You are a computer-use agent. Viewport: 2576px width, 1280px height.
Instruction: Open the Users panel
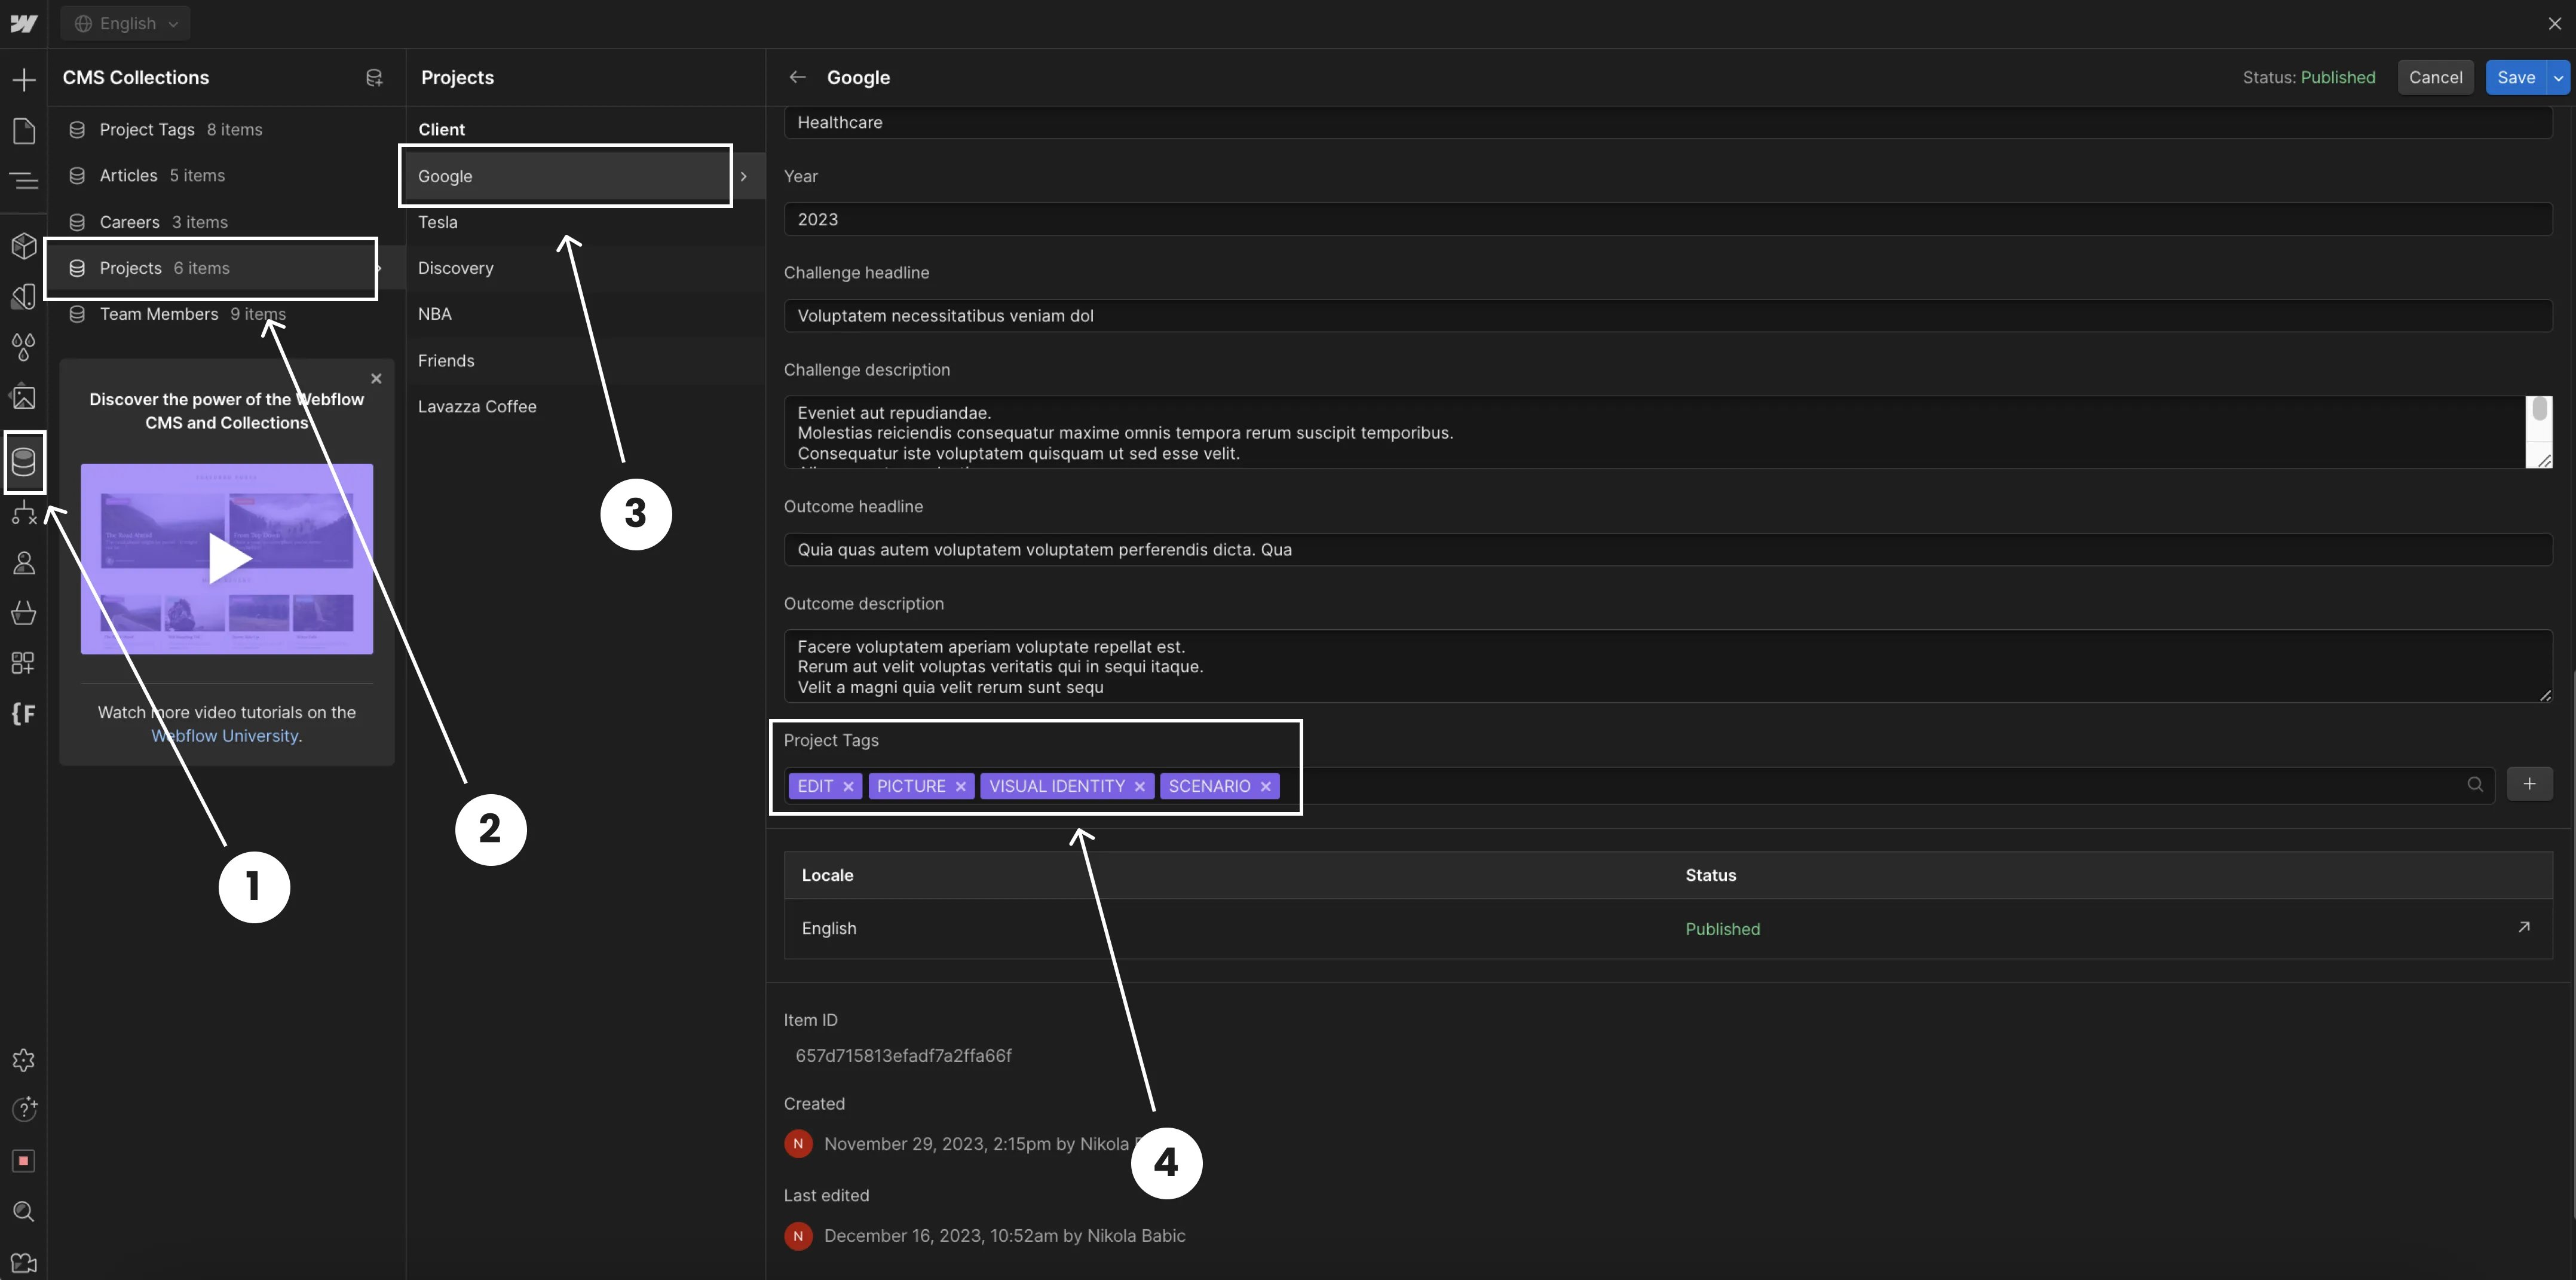[24, 562]
